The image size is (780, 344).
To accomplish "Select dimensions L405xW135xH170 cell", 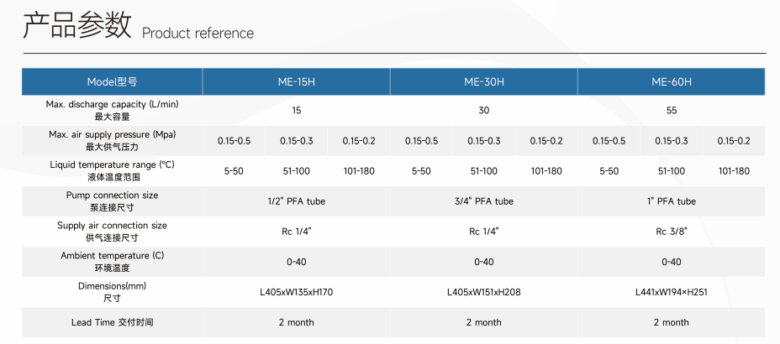I will click(296, 292).
